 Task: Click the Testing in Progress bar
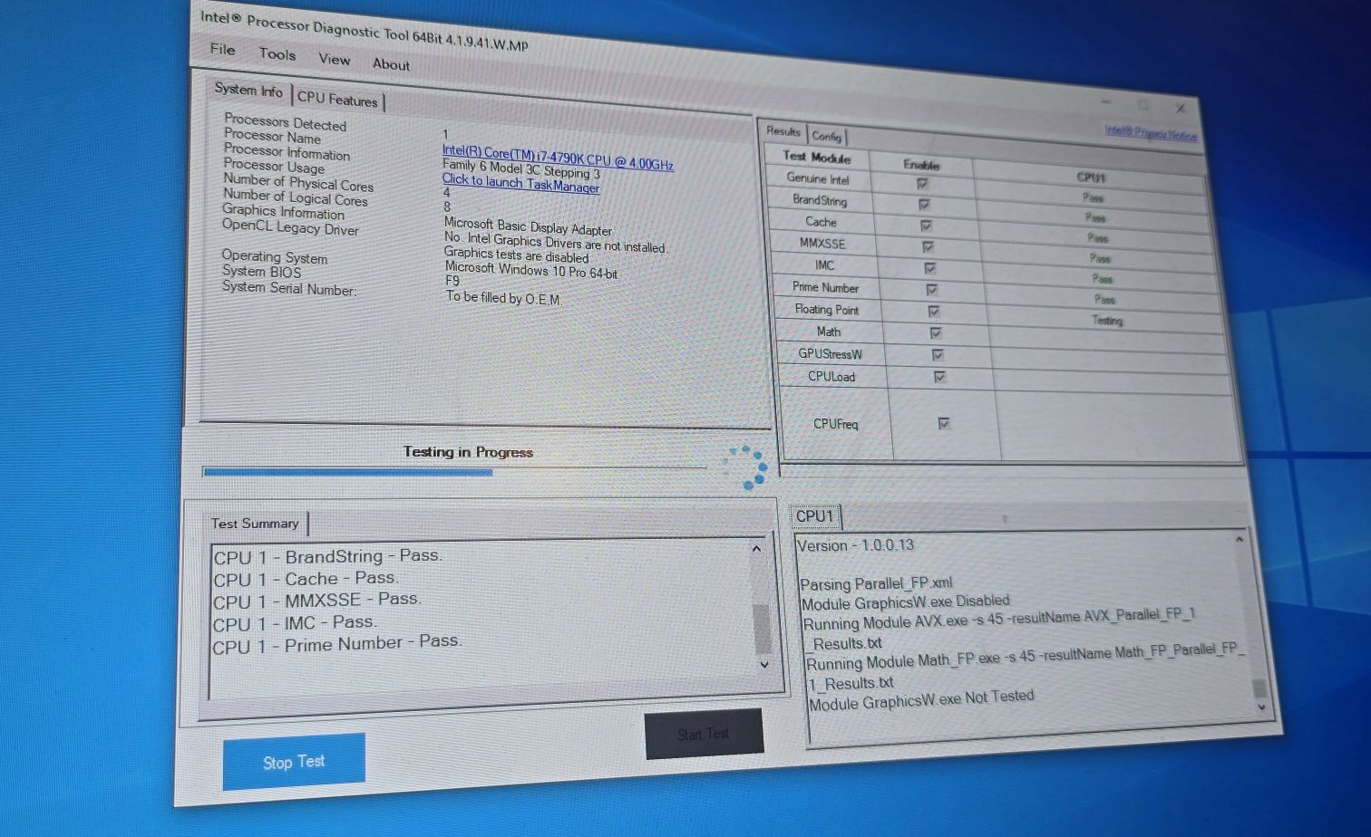click(454, 471)
